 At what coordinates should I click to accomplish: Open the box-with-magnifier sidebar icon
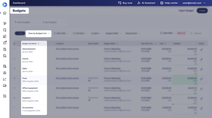tap(5, 36)
